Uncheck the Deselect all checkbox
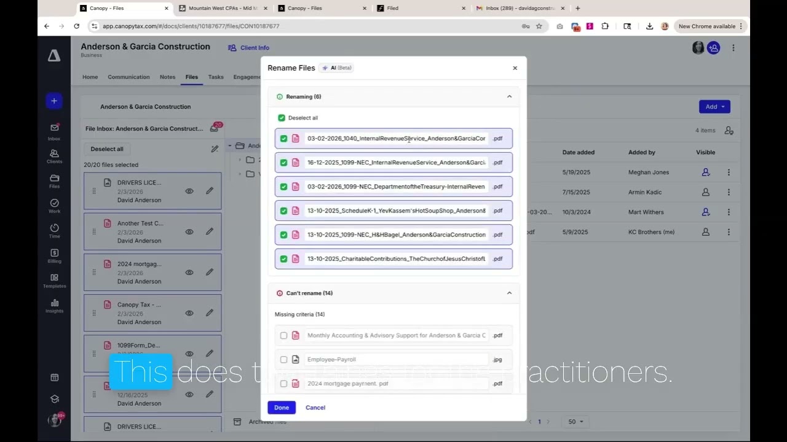 coord(282,118)
